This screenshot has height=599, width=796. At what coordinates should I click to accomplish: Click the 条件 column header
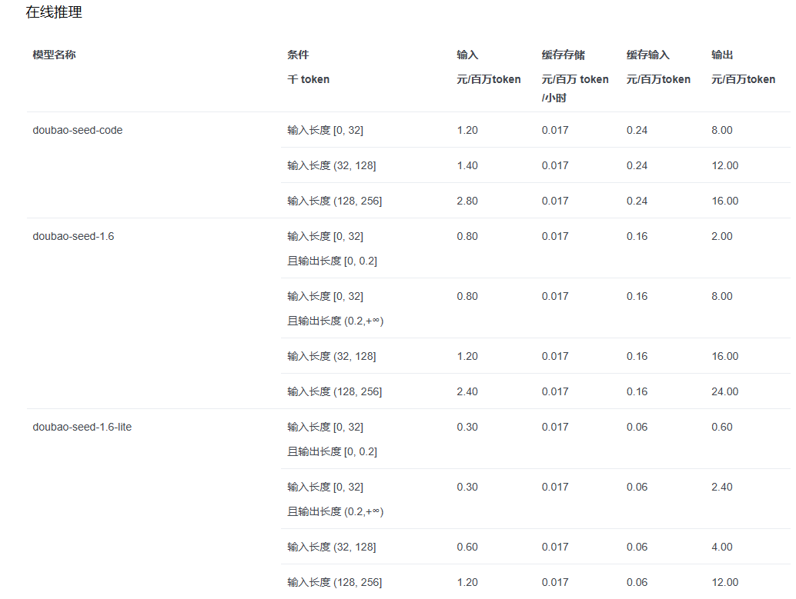(x=298, y=55)
